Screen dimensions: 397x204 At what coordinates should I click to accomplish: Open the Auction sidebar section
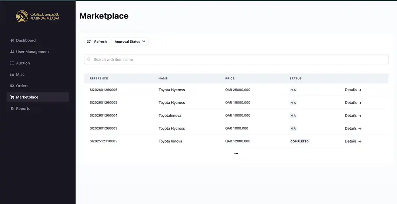[23, 63]
